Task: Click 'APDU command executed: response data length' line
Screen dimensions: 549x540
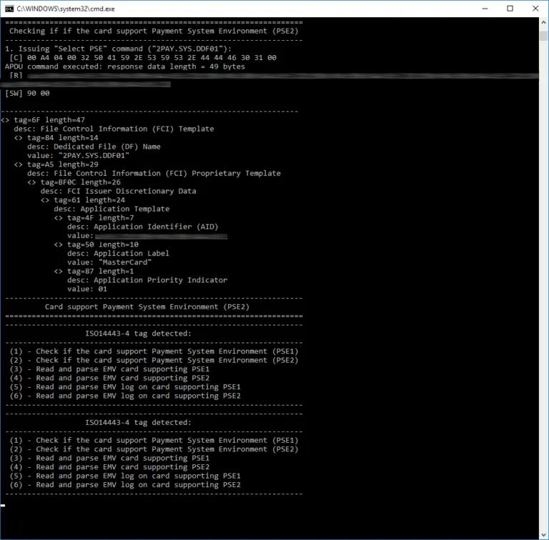Action: pyautogui.click(x=125, y=66)
